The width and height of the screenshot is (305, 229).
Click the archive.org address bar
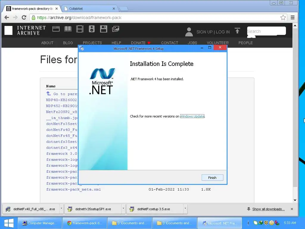click(155, 18)
